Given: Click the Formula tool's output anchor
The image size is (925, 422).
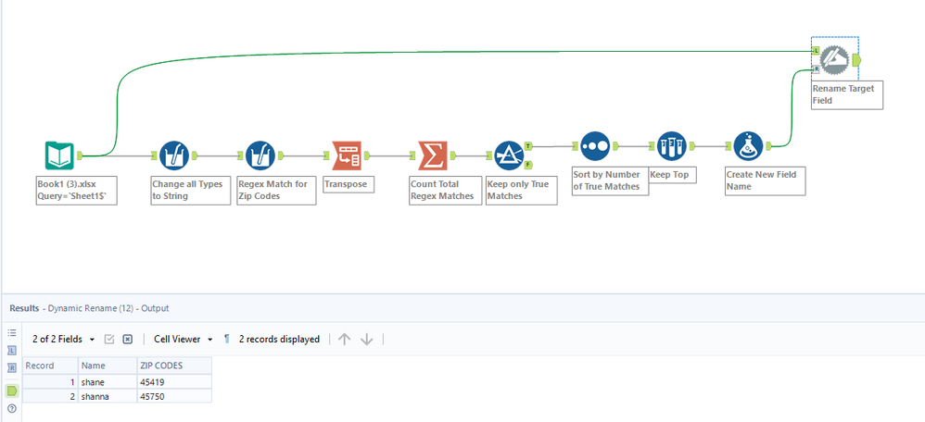Looking at the screenshot, I should point(768,146).
